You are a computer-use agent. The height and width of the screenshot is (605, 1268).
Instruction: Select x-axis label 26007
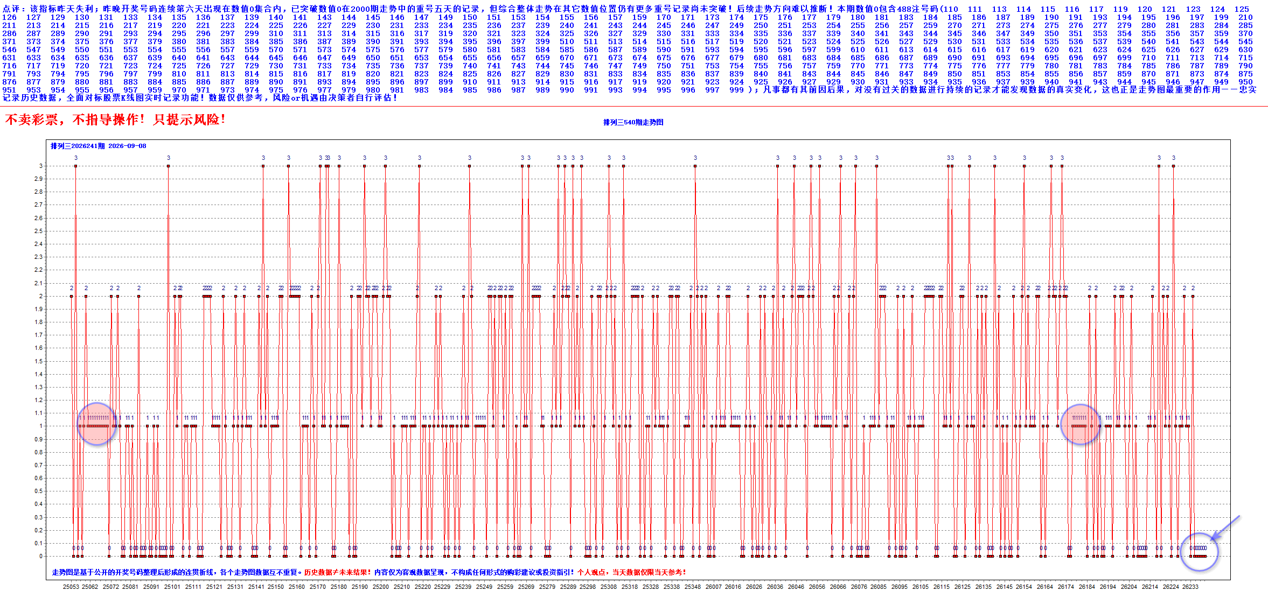[714, 587]
